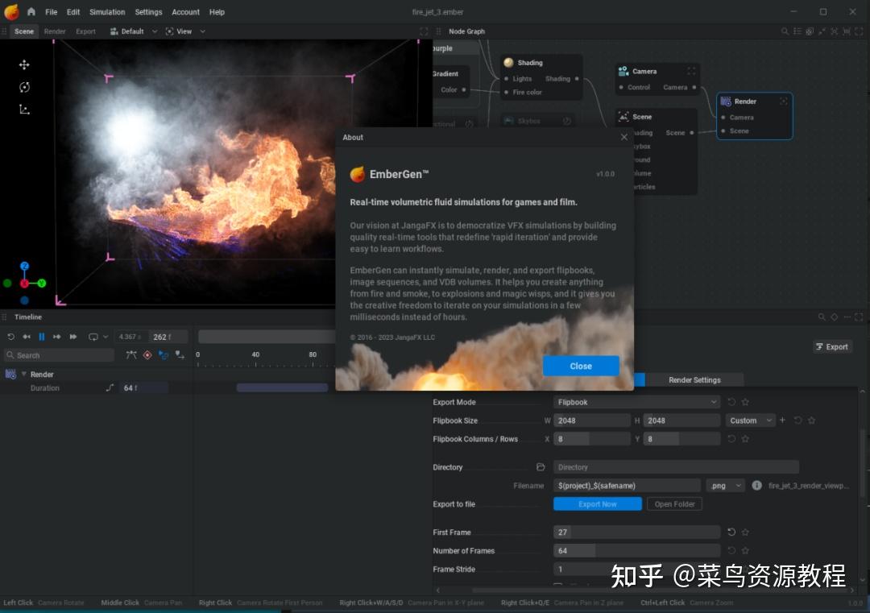Image resolution: width=870 pixels, height=613 pixels.
Task: Close the EmberGen About dialog
Action: 580,366
